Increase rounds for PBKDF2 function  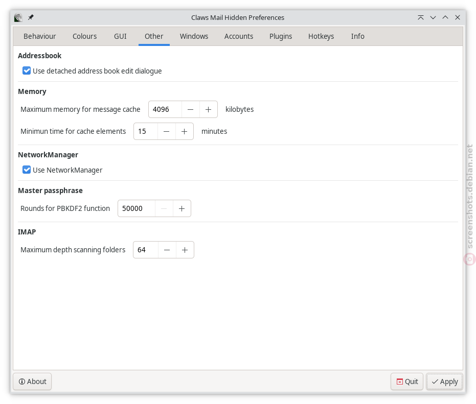182,209
